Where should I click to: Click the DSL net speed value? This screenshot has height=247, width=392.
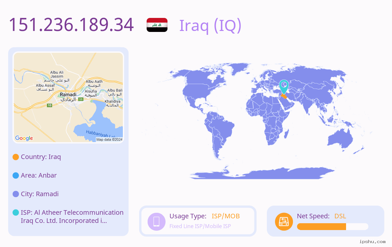340,216
